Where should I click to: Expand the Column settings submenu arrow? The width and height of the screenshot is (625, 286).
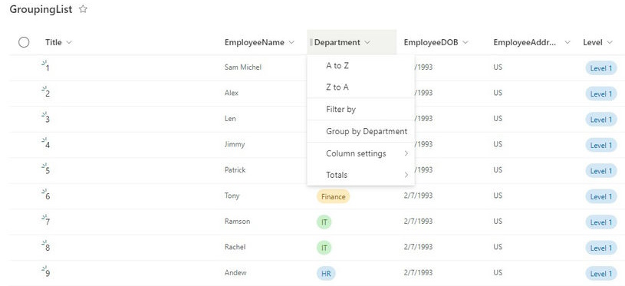point(406,153)
